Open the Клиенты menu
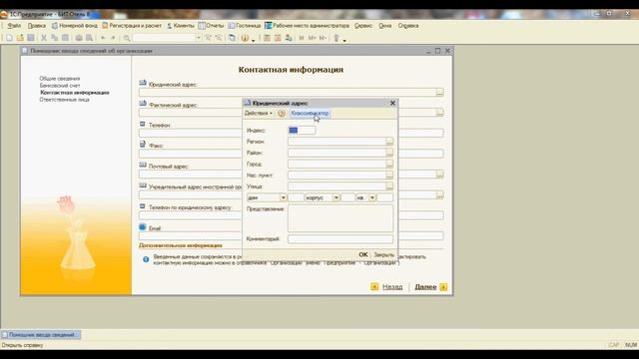This screenshot has width=639, height=359. click(181, 26)
